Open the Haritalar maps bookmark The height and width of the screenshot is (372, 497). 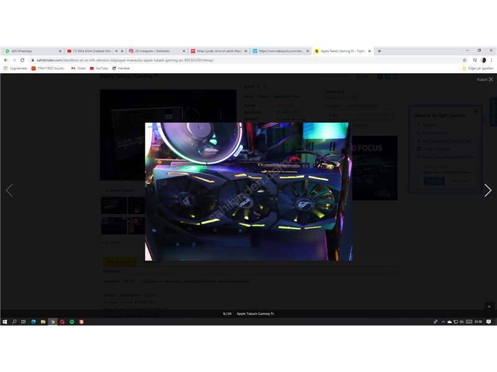tap(121, 68)
